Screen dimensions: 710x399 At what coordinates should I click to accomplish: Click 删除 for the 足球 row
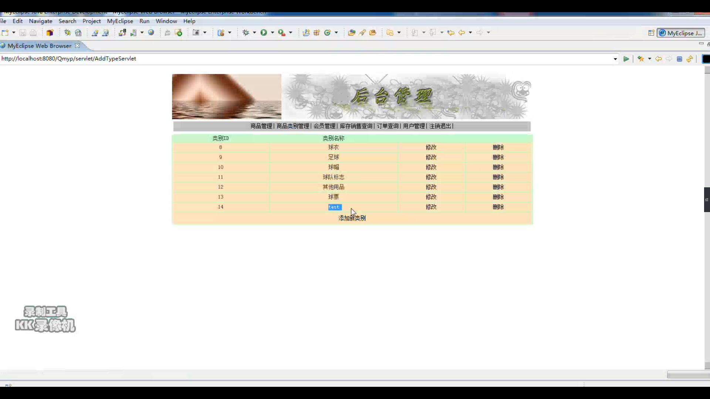coord(498,157)
